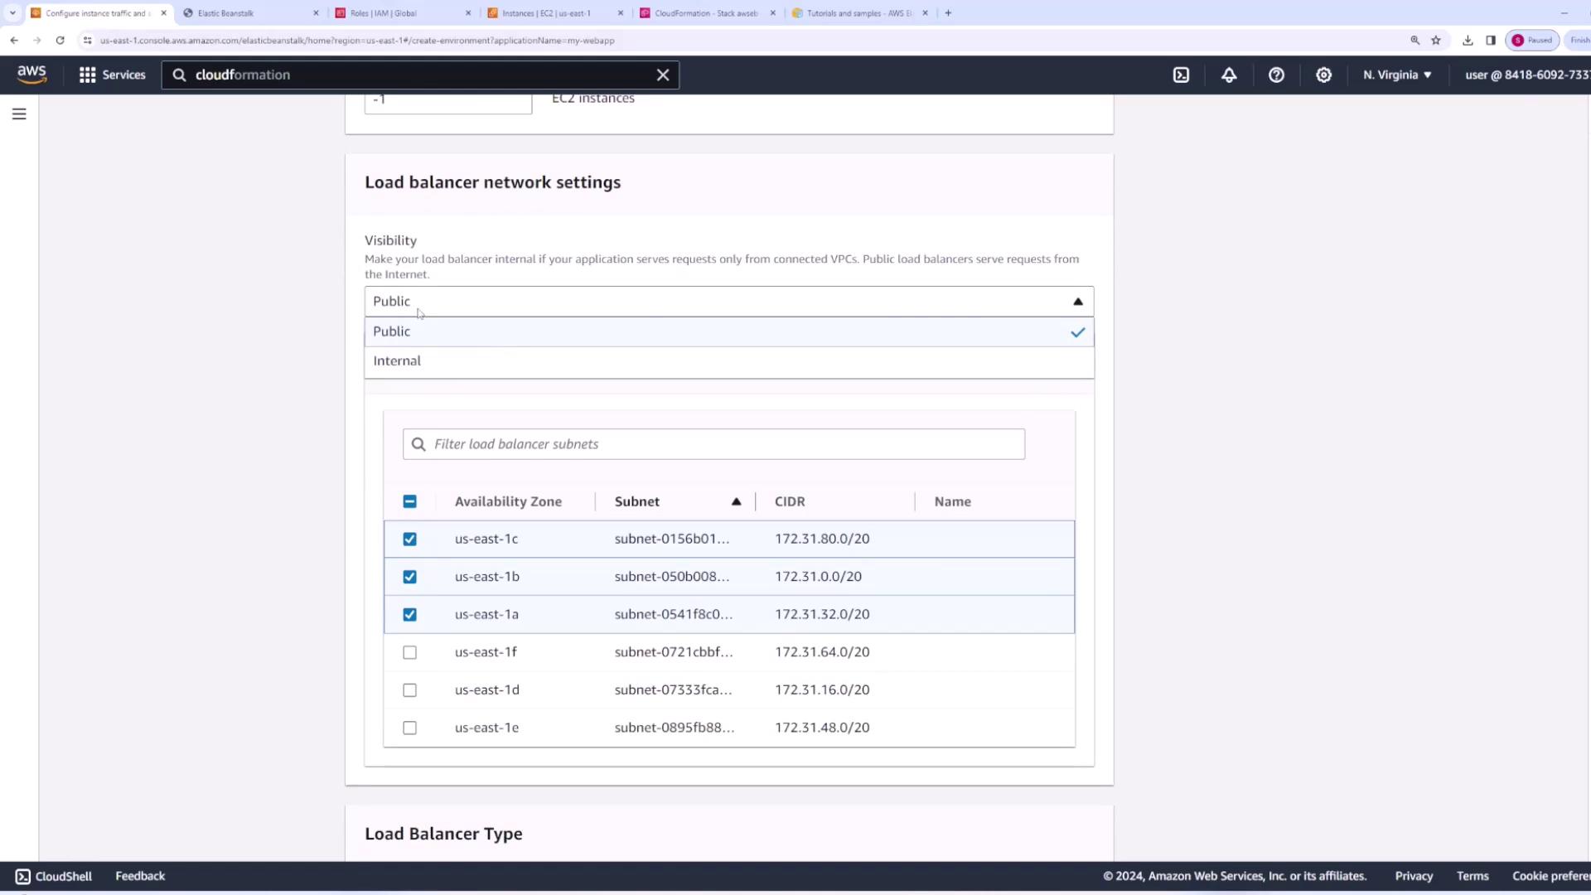
Task: Select Internal visibility option
Action: coord(397,361)
